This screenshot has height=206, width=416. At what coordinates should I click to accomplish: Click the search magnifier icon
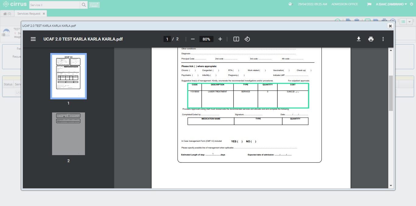click(83, 5)
